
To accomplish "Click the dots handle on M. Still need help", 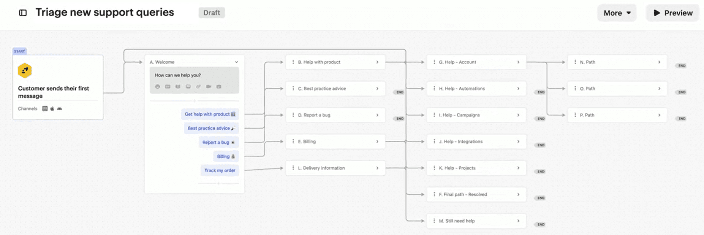I will click(x=434, y=221).
